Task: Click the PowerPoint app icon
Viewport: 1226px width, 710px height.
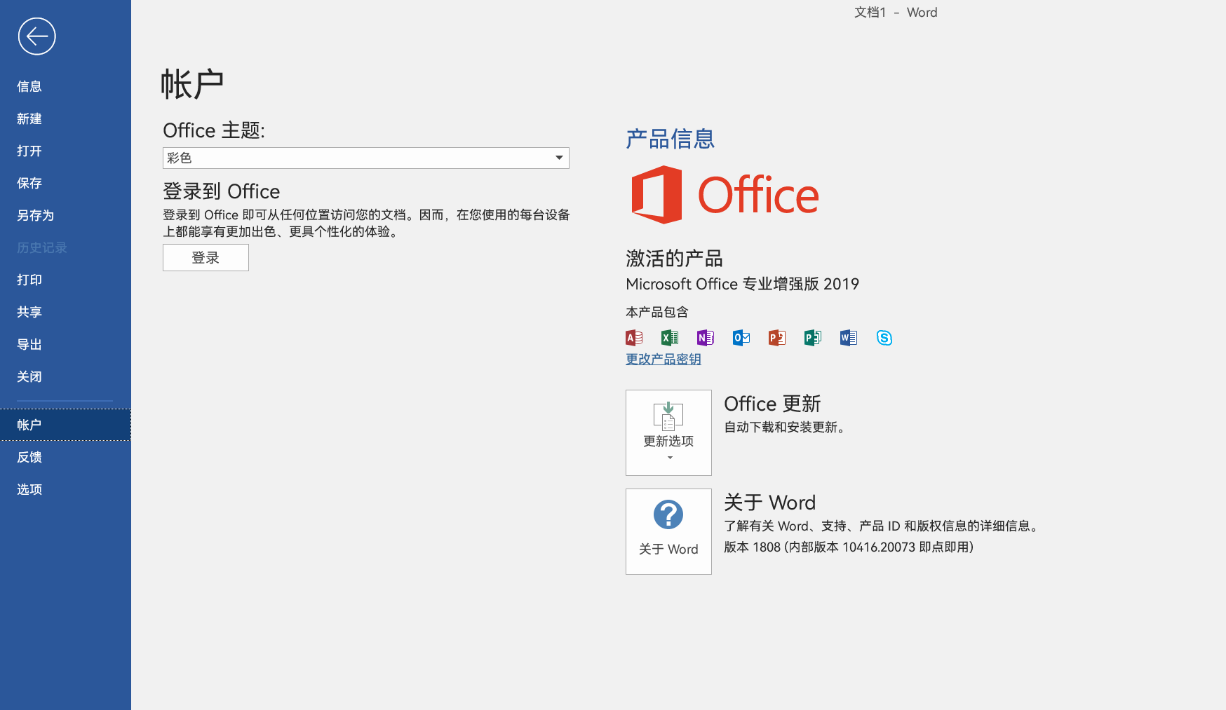Action: pyautogui.click(x=776, y=338)
